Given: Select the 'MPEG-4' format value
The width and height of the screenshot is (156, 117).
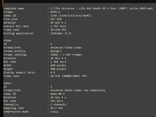Looking at the screenshot, I should [x=55, y=12].
